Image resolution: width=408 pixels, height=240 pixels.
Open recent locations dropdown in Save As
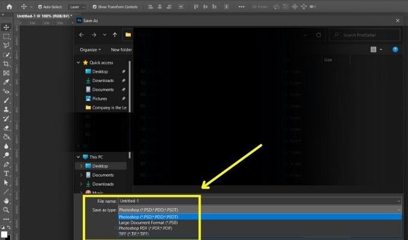104,35
